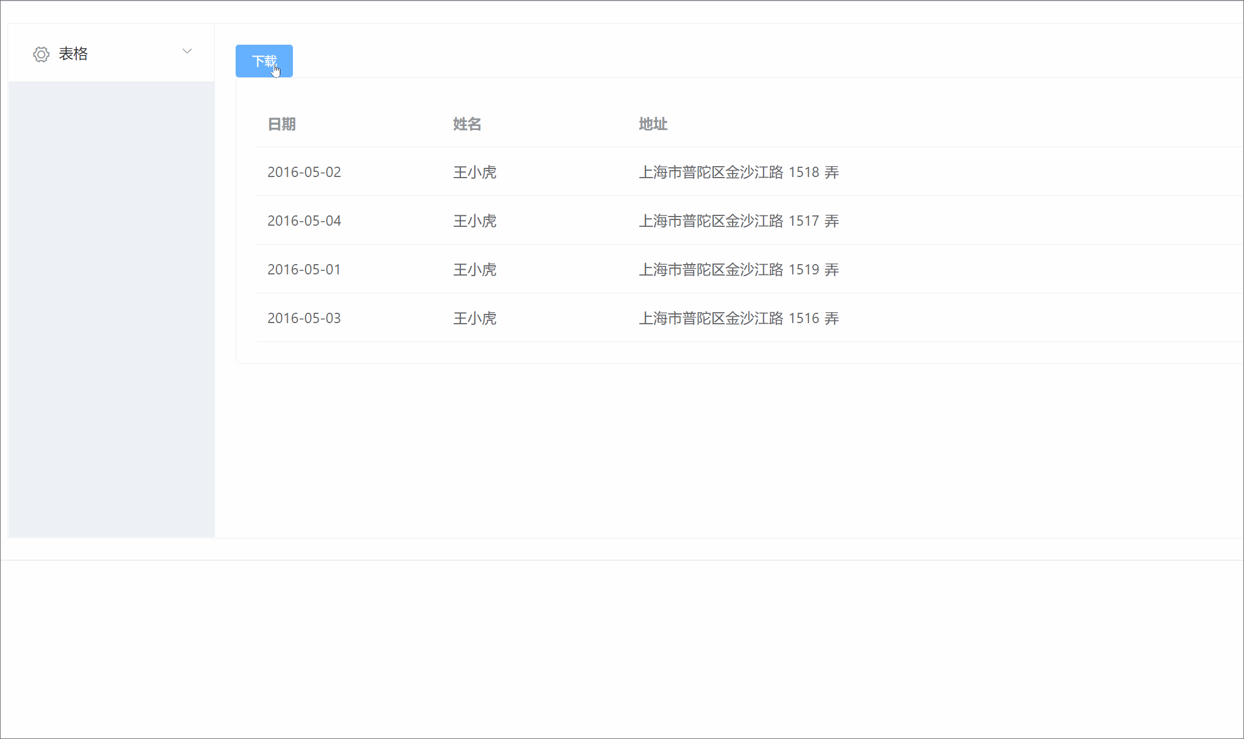Screen dimensions: 1244x739
Task: Click 王小虎 in the 2016-05-01 row
Action: (475, 269)
